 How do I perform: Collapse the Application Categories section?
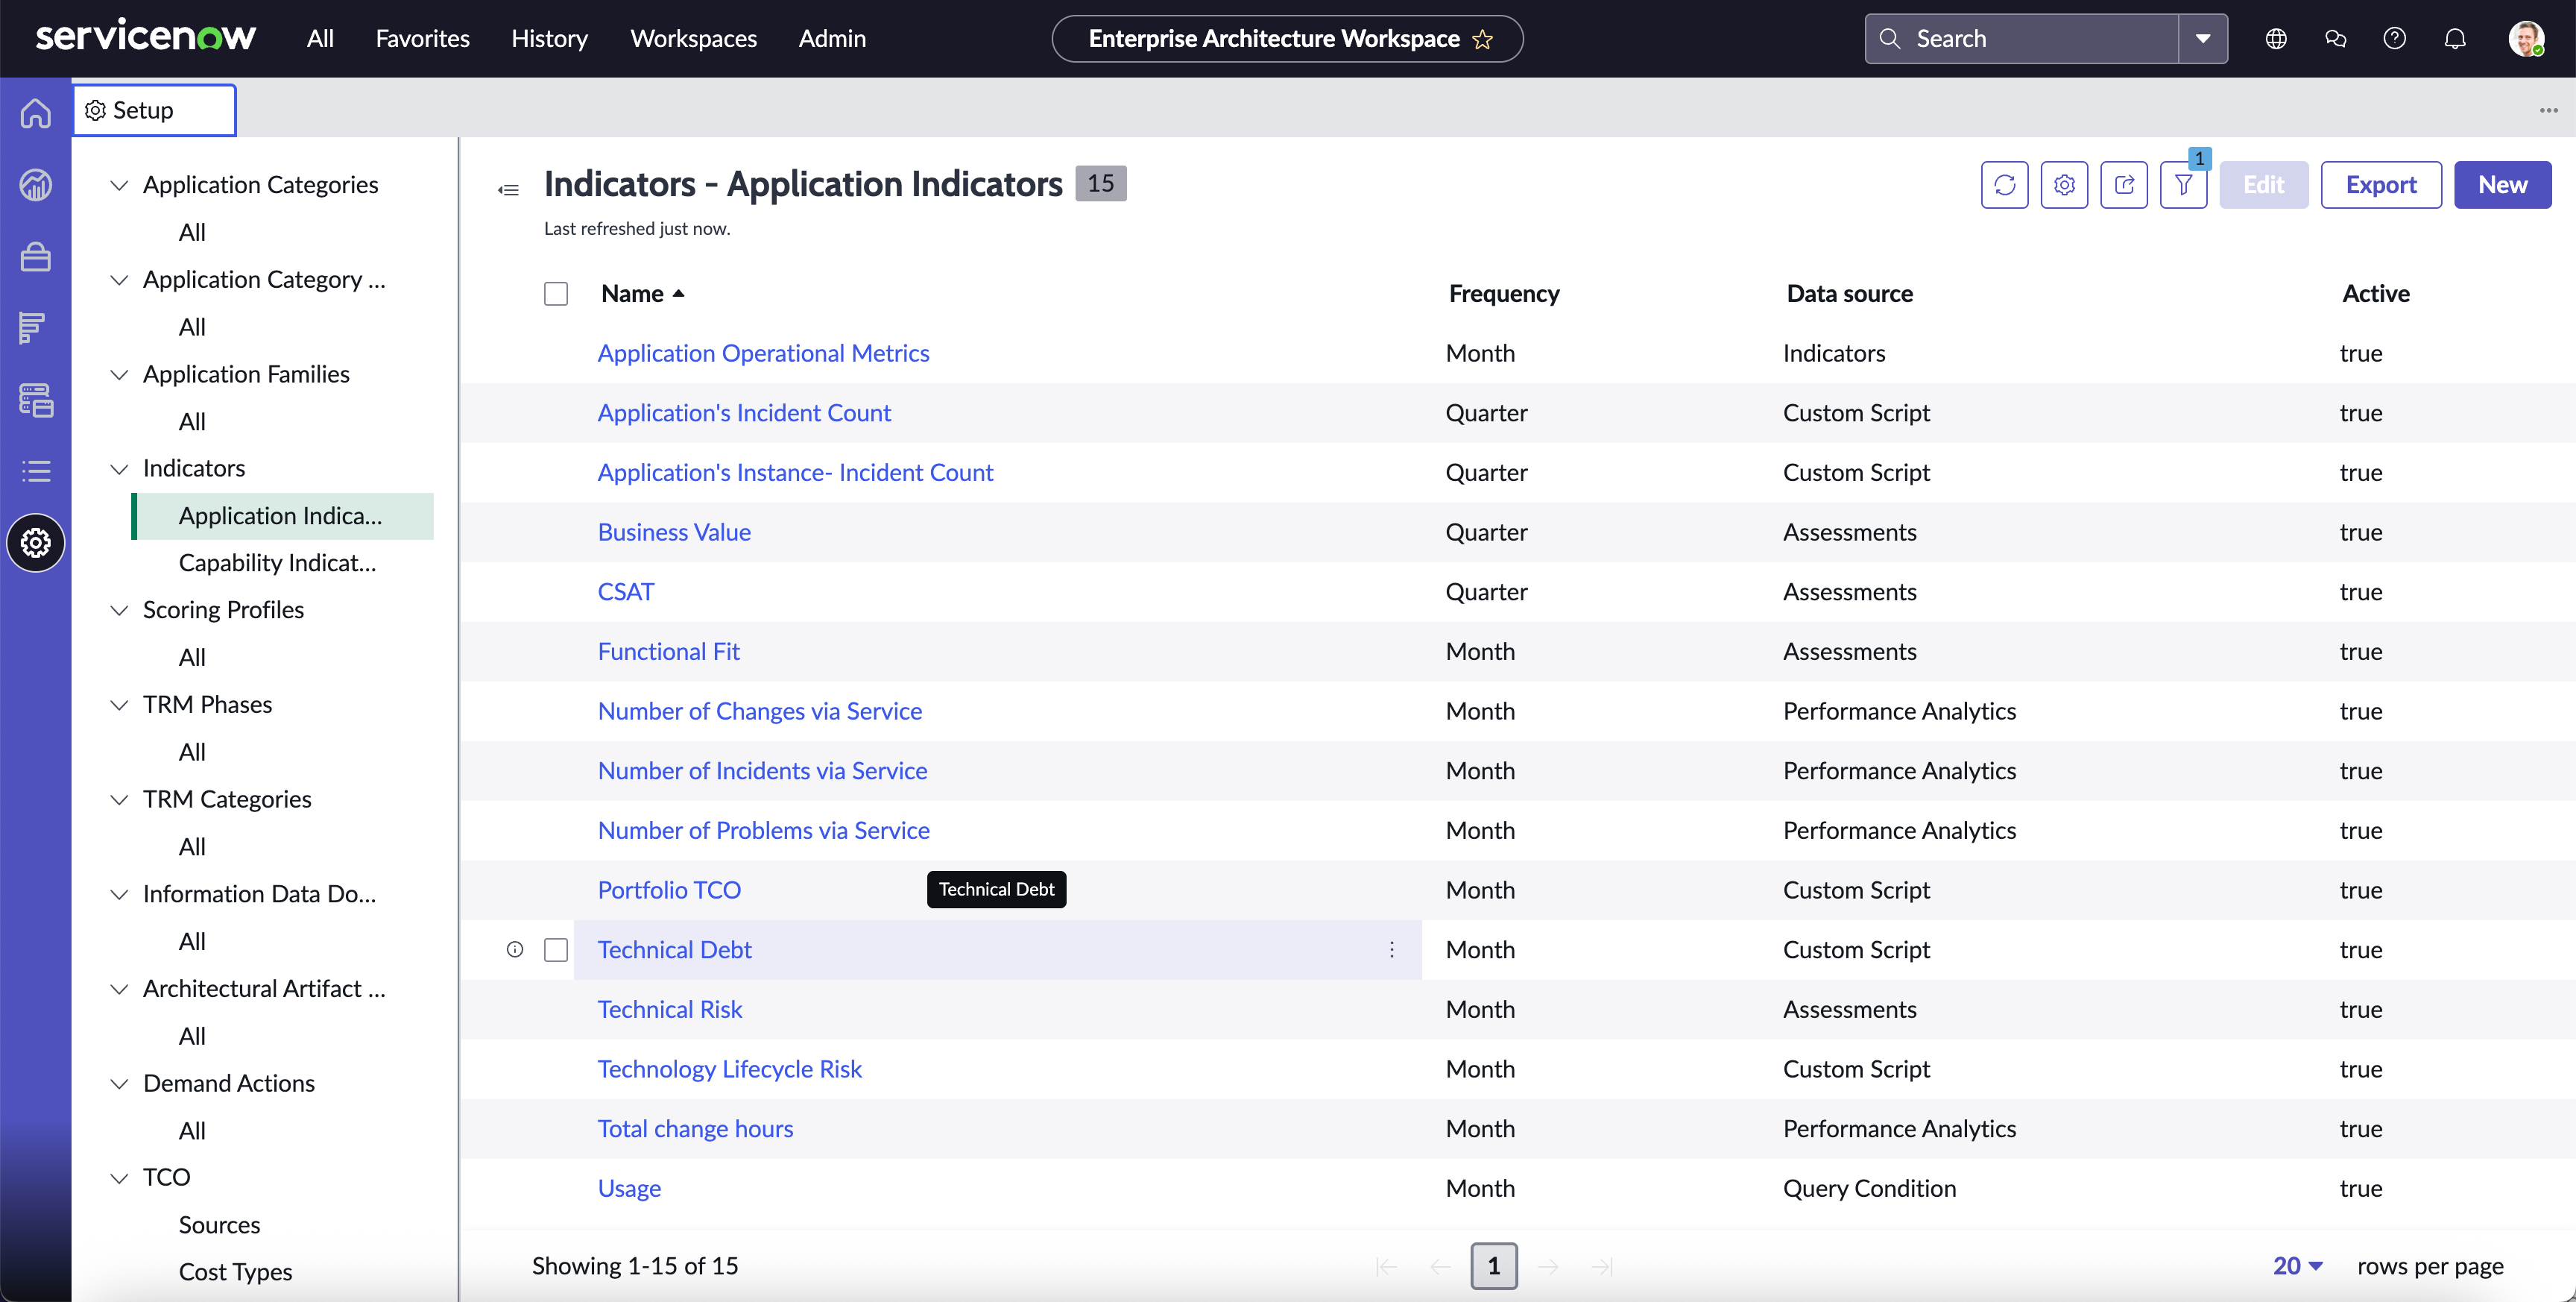pyautogui.click(x=119, y=185)
